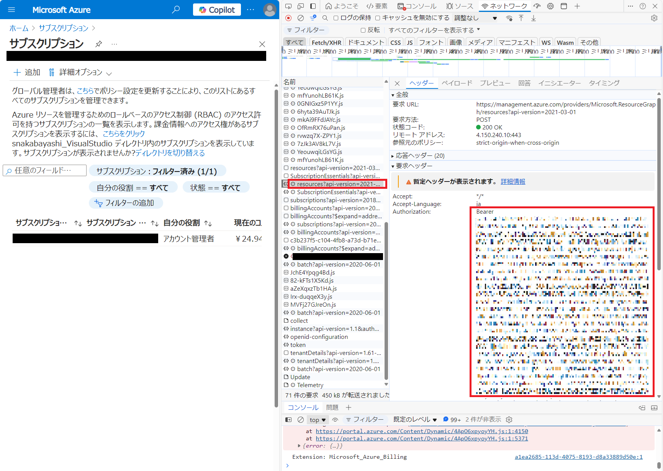663x471 pixels.
Task: Switch to the top コンソール DevTools tab
Action: point(417,6)
